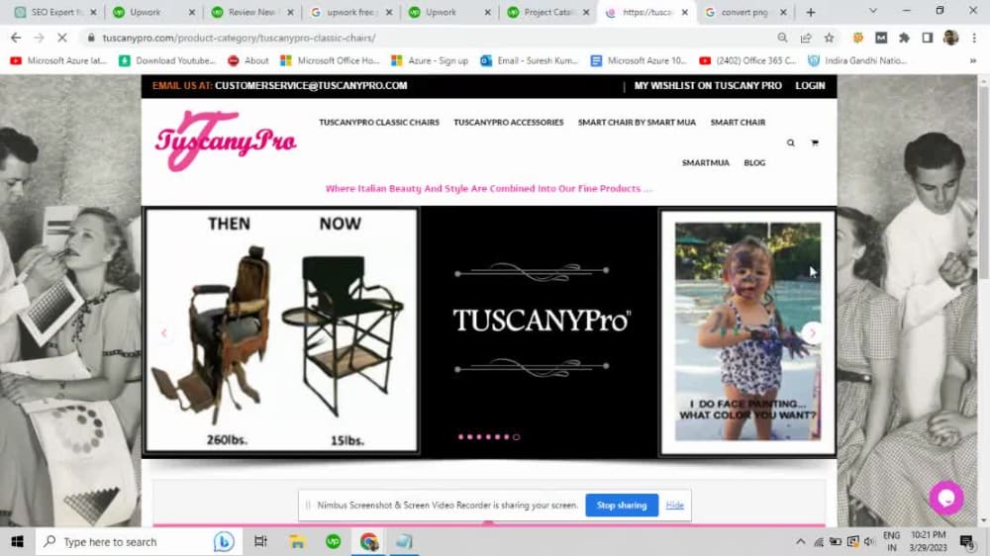Open share page icon in address bar
The image size is (990, 556).
pyautogui.click(x=806, y=38)
